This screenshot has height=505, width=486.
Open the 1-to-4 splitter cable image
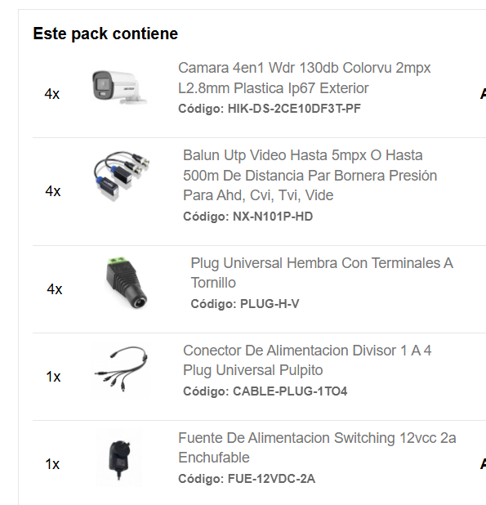[x=121, y=371]
